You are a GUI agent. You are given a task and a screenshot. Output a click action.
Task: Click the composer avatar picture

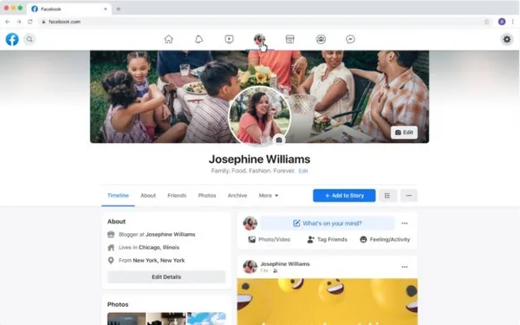(250, 224)
